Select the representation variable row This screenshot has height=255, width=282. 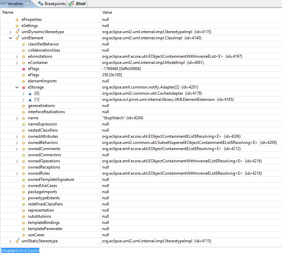tap(141, 210)
